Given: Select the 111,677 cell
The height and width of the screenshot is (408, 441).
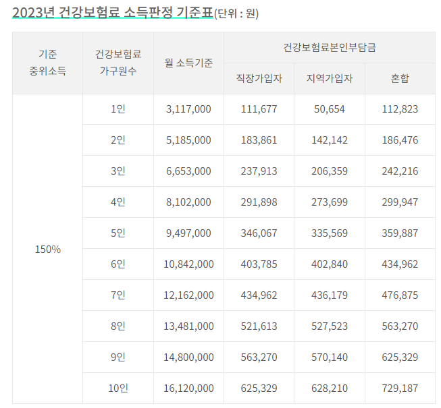Looking at the screenshot, I should [259, 109].
